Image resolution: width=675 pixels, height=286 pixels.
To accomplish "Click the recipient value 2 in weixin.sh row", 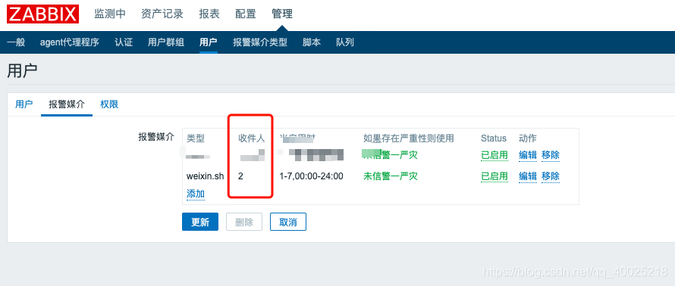I will tap(240, 176).
